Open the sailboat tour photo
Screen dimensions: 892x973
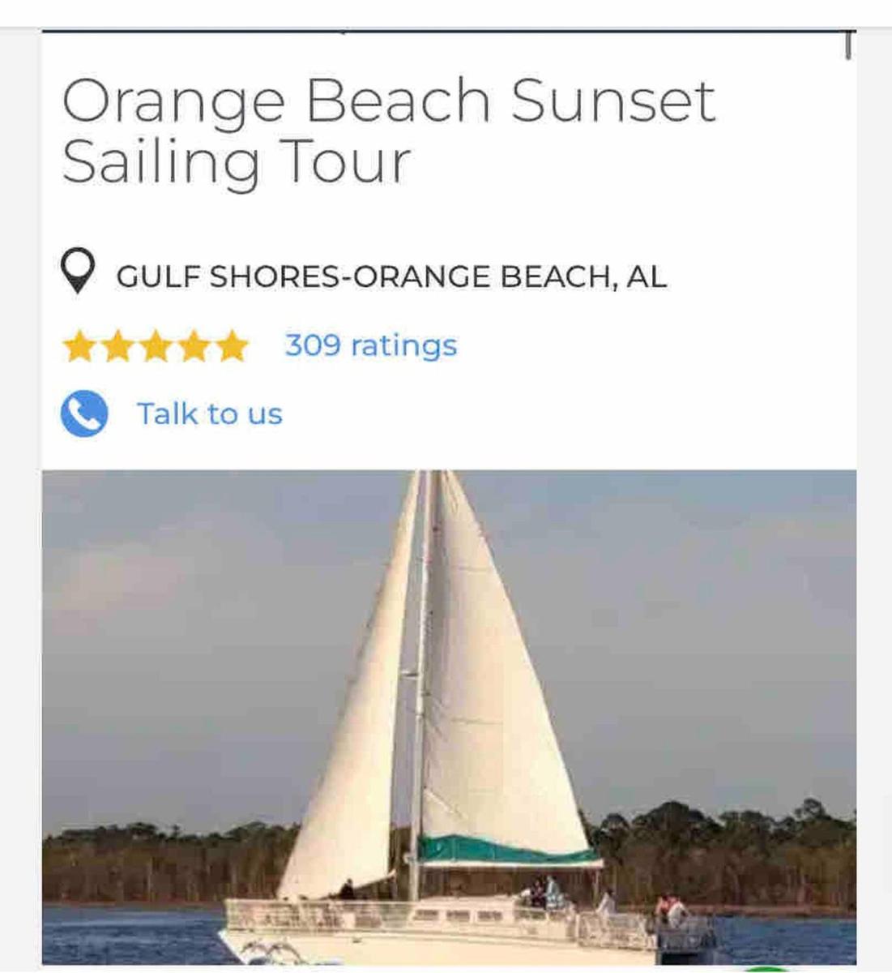tap(449, 717)
